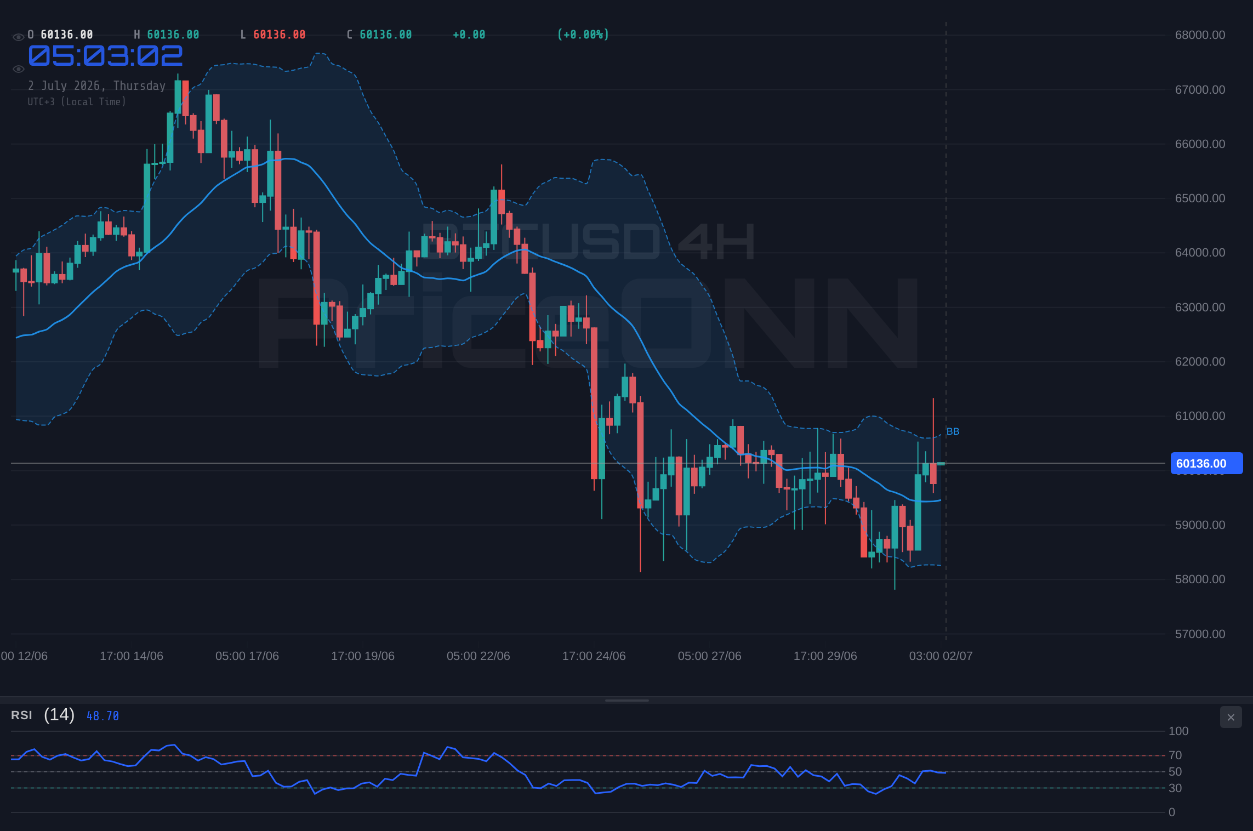Screen dimensions: 1253x831
Task: Click the 62000.00 price axis label
Action: [1200, 362]
